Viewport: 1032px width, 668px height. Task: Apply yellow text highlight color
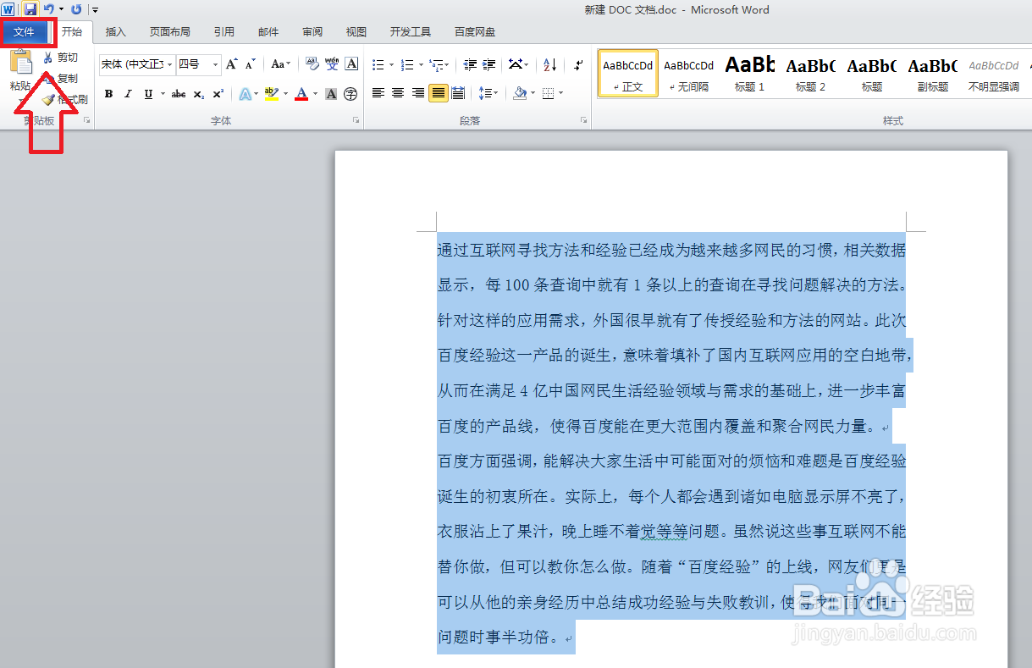[x=272, y=94]
